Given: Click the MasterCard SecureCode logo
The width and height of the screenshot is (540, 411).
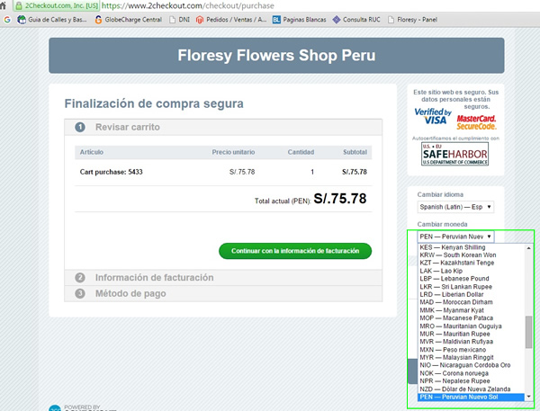Looking at the screenshot, I should (476, 122).
